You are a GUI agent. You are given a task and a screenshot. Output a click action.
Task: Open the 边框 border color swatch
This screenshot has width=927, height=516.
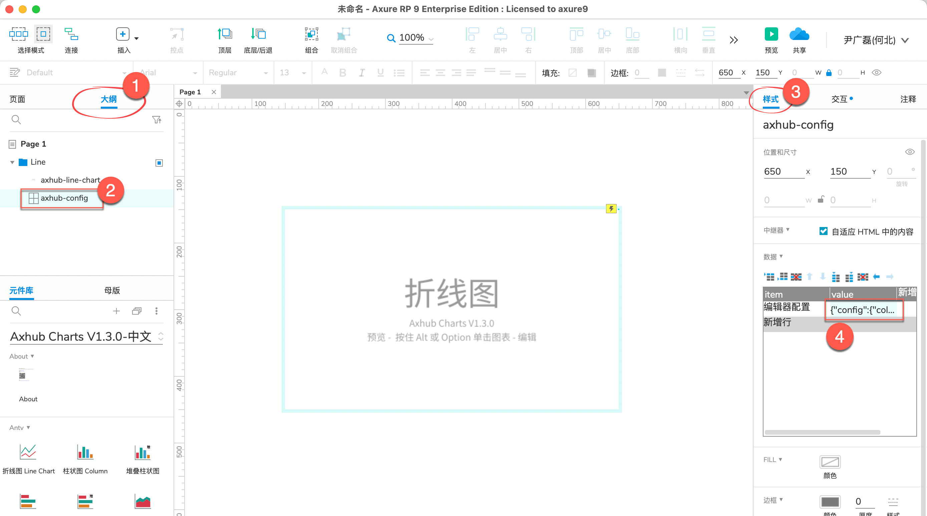click(830, 502)
